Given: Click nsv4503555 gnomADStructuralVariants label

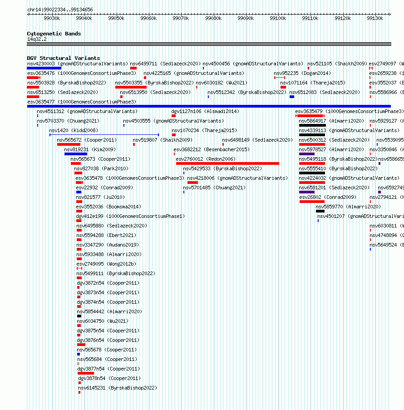Looking at the screenshot, I should [173, 121].
